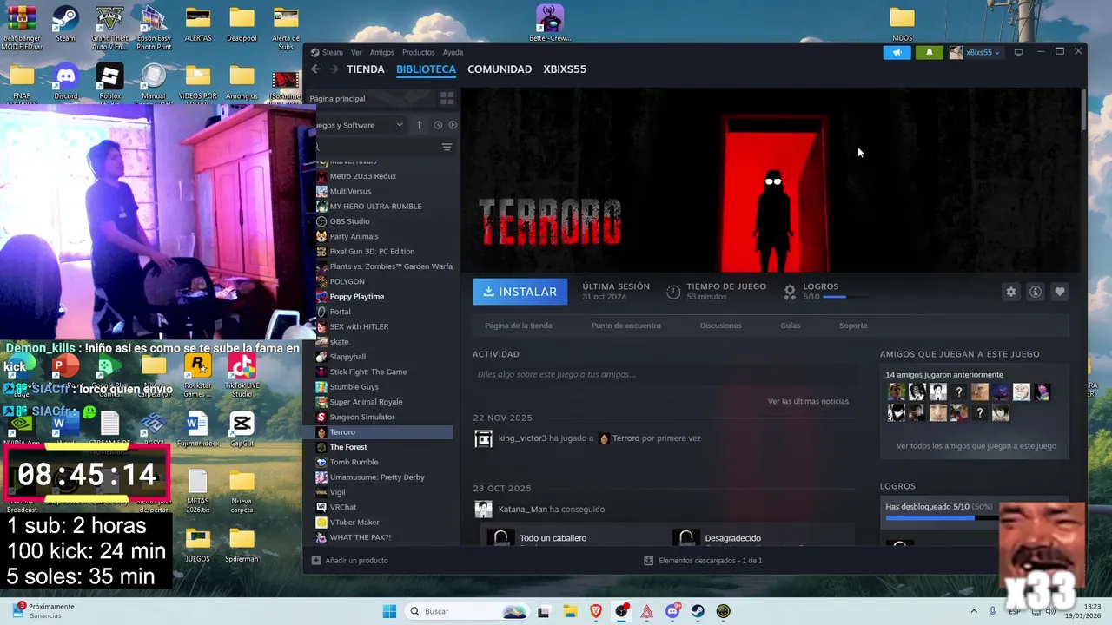Open king_victor3 profile link in activity

click(x=522, y=438)
